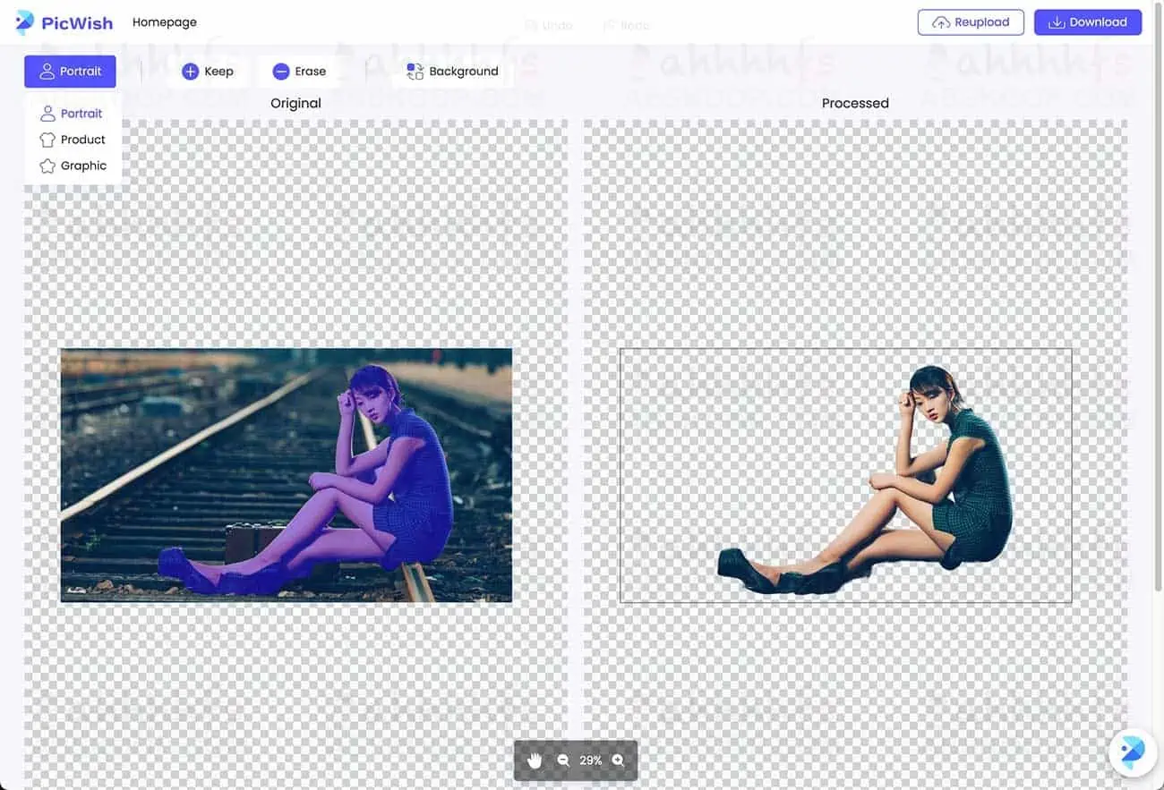The height and width of the screenshot is (790, 1164).
Task: Zoom out with the minus magnifier
Action: (563, 760)
